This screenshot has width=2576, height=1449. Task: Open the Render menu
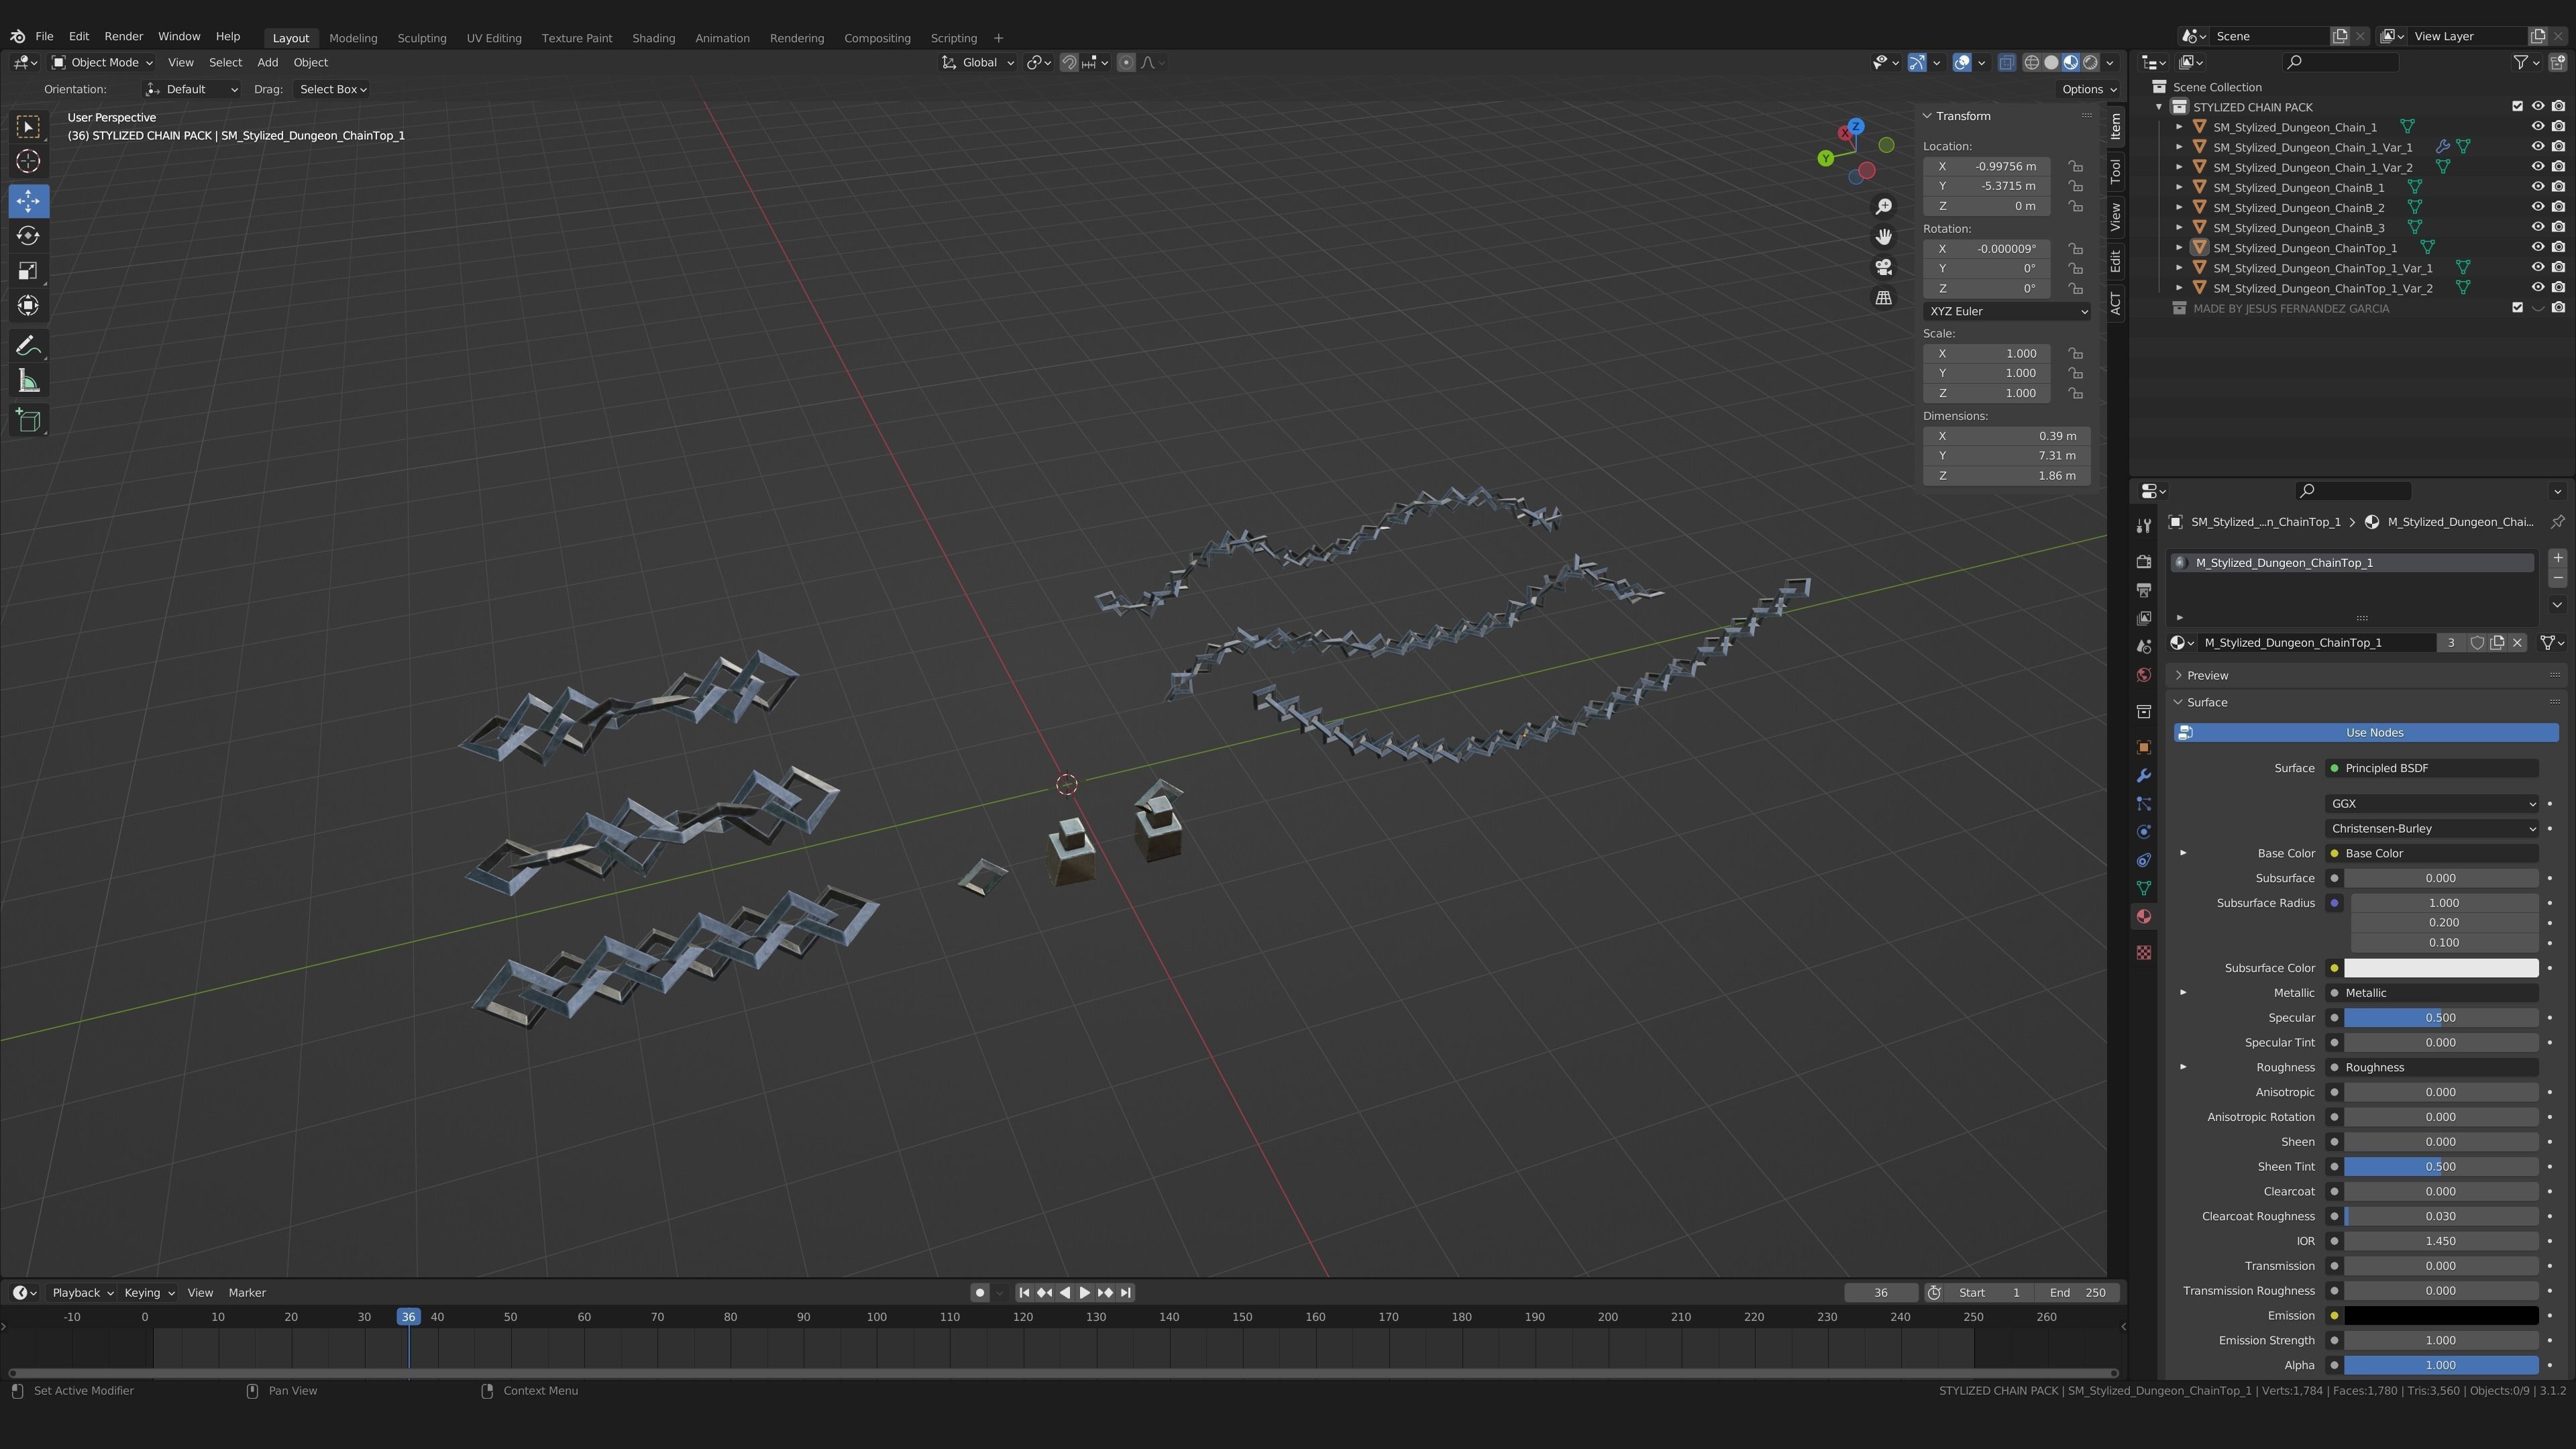pyautogui.click(x=123, y=36)
